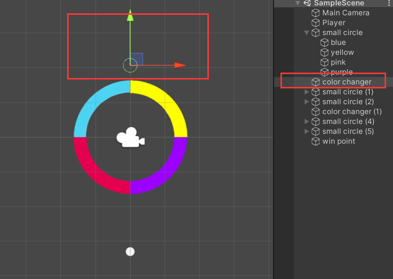Click the cube icon beside pink
Image resolution: width=393 pixels, height=279 pixels.
324,62
